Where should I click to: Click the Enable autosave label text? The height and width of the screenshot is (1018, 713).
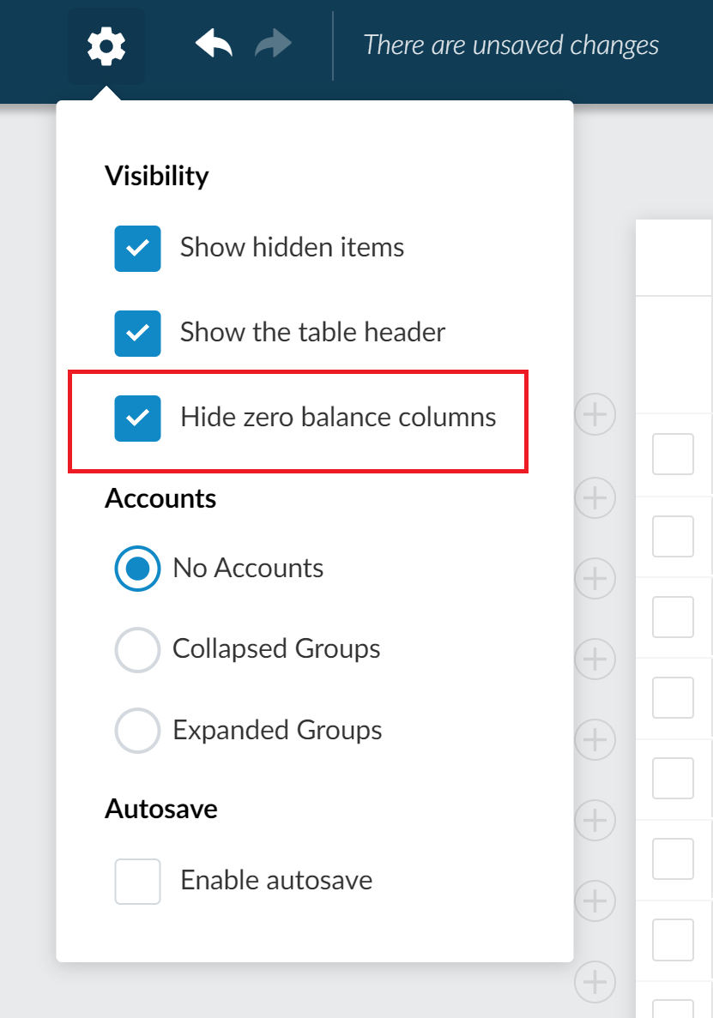(276, 881)
